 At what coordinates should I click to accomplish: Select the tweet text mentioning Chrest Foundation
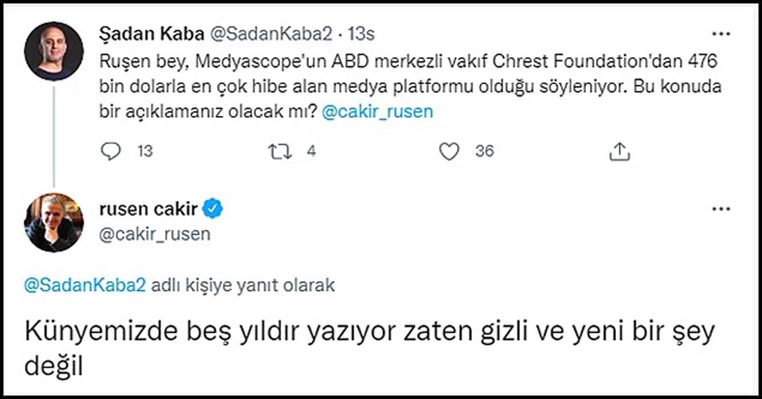click(x=400, y=84)
